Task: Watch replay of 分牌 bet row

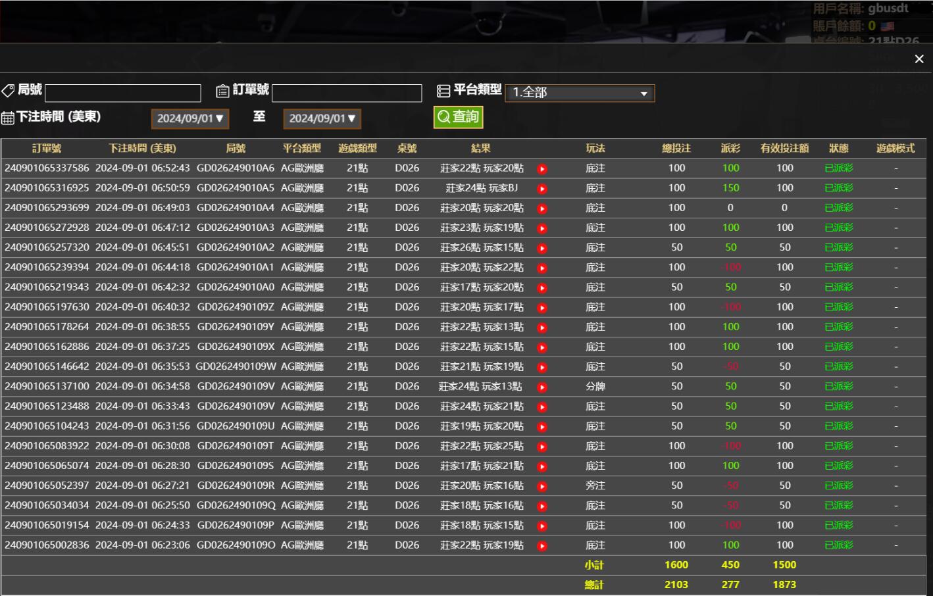Action: [x=542, y=387]
